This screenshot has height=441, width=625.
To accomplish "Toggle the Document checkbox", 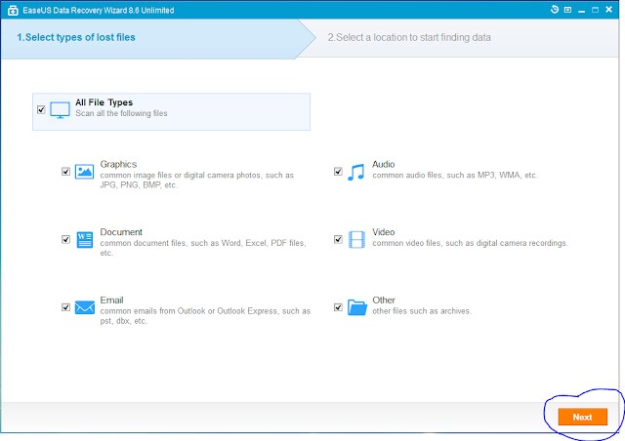I will pos(65,239).
